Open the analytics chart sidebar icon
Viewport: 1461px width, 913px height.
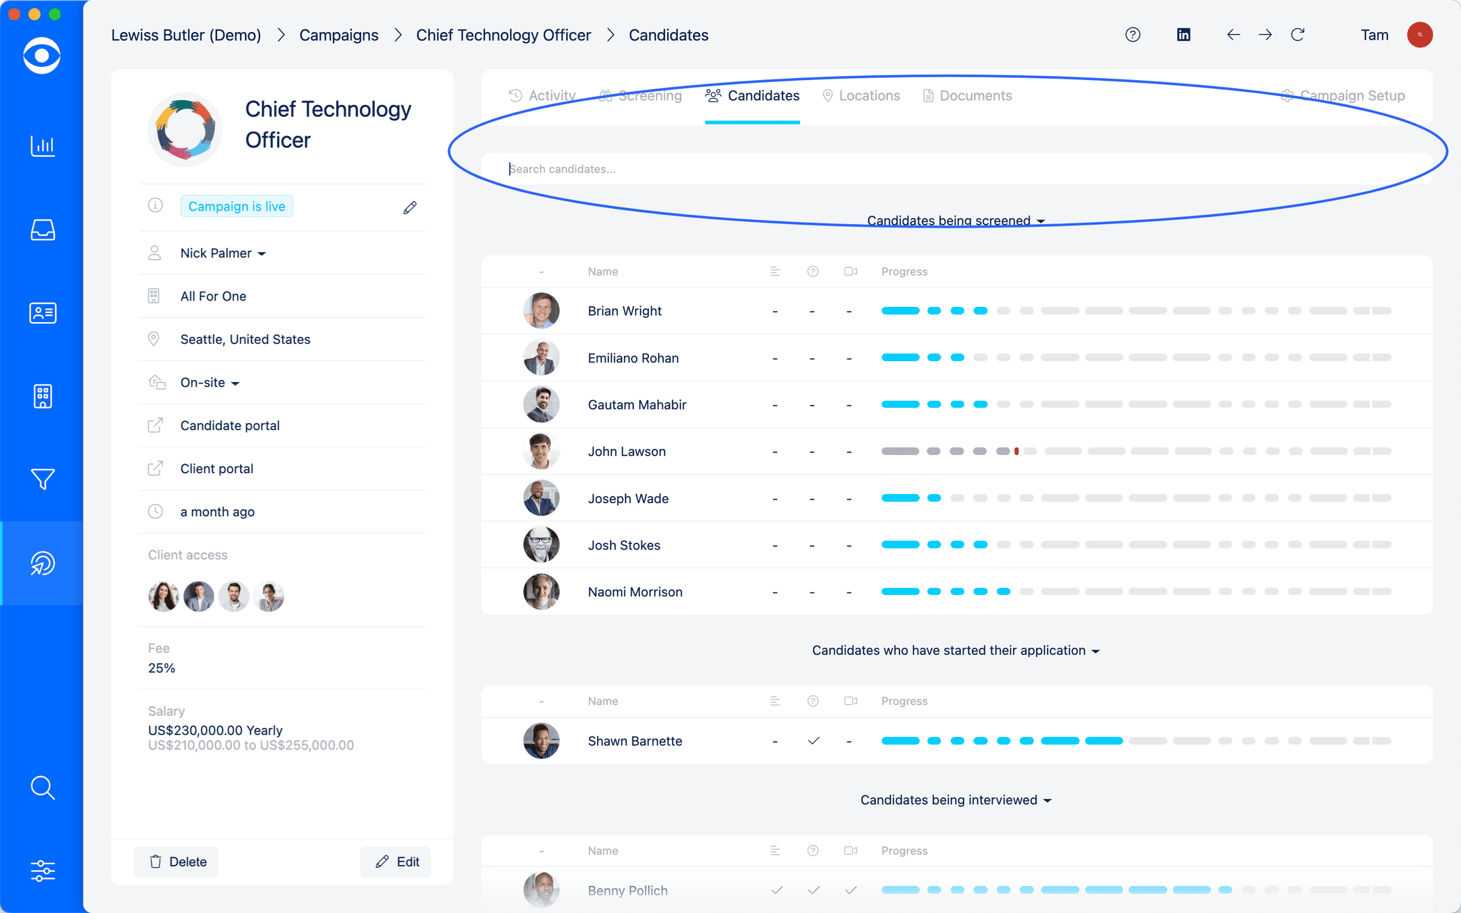tap(42, 146)
